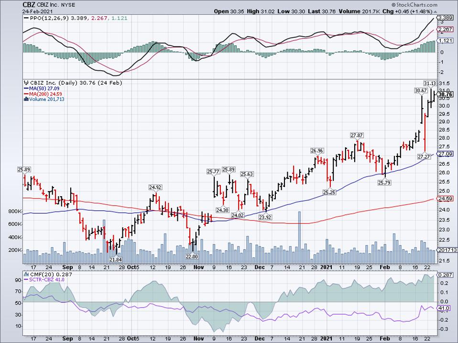Image resolution: width=458 pixels, height=343 pixels.
Task: Click the 27.27 low price label
Action: (x=424, y=157)
